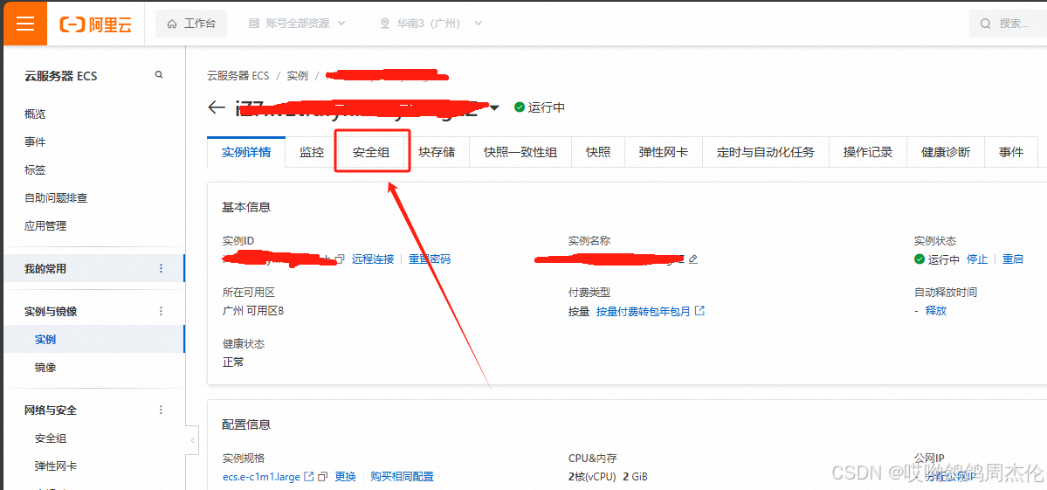Switch to the 弹性网卡 tab
This screenshot has width=1047, height=490.
click(x=664, y=151)
